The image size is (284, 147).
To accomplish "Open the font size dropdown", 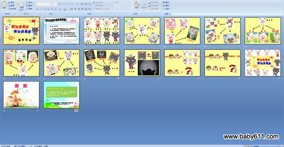I will [x=54, y=4].
